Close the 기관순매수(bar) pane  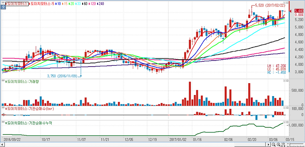point(287,107)
